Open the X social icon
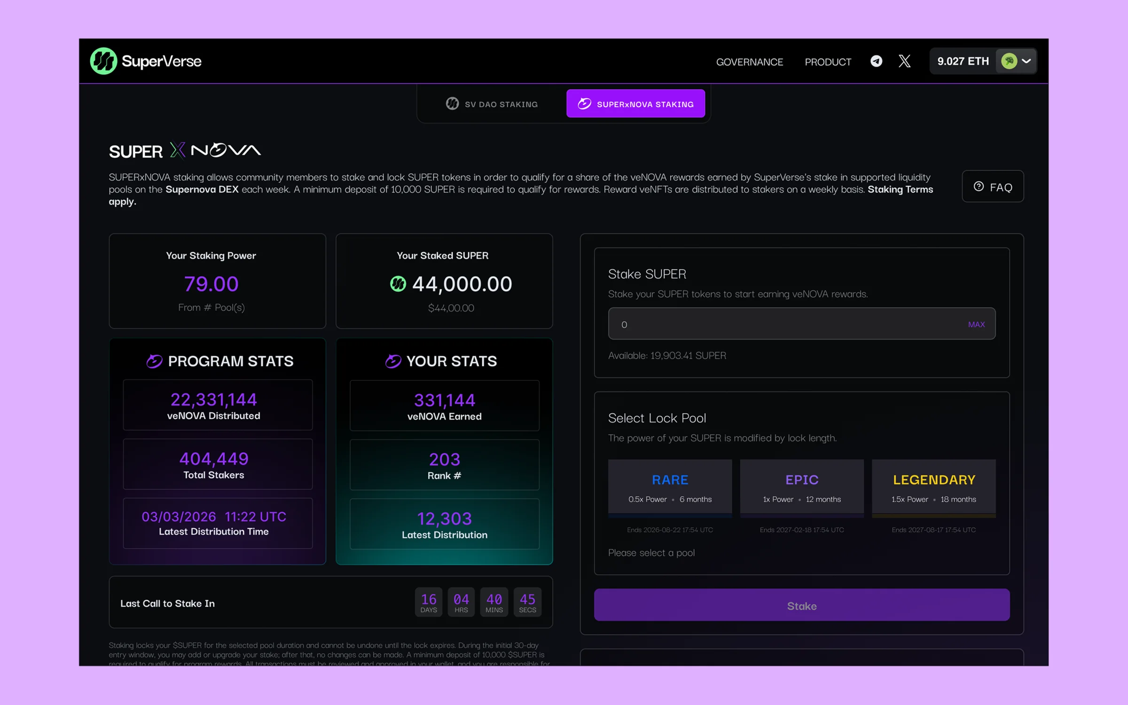 (x=904, y=61)
